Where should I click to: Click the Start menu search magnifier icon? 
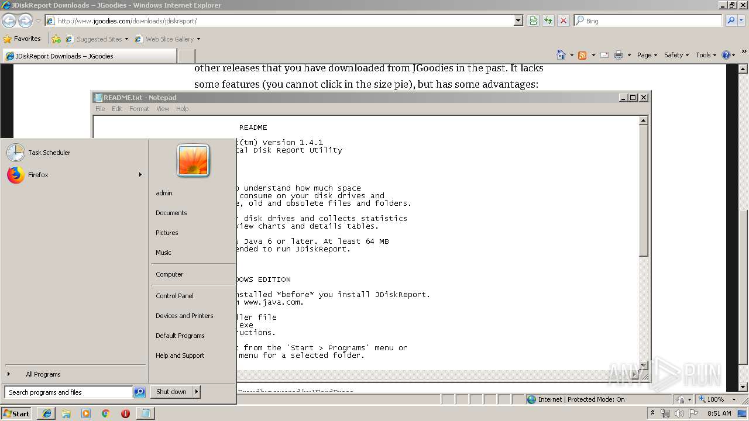coord(139,392)
